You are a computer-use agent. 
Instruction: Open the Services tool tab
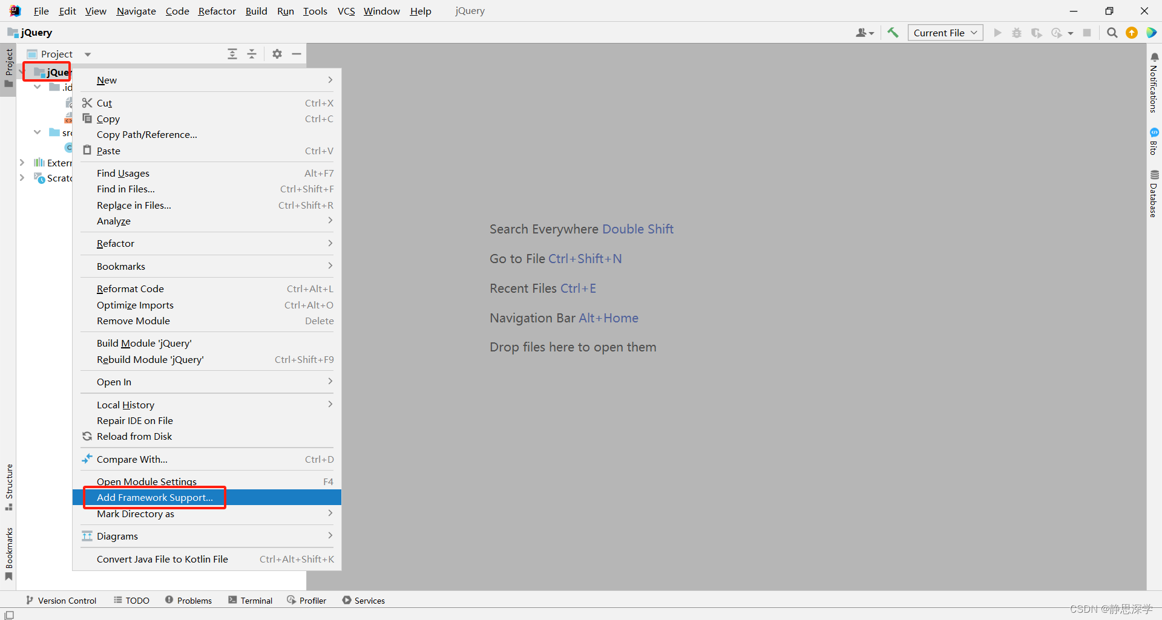pyautogui.click(x=364, y=600)
